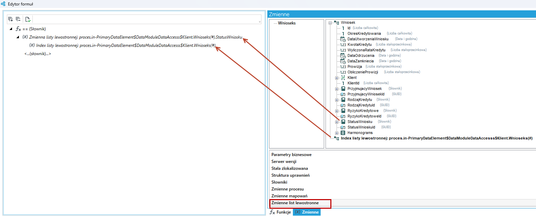Click the toolbar overflow arrow
The height and width of the screenshot is (217, 536).
pos(260,22)
